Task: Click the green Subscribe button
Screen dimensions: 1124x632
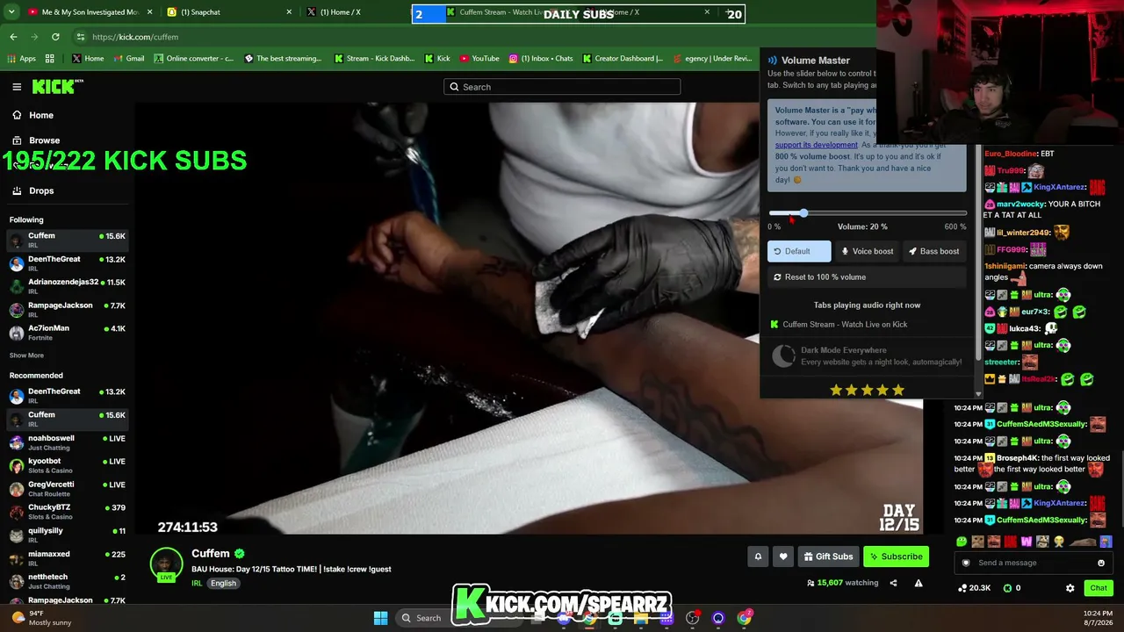Action: [896, 557]
